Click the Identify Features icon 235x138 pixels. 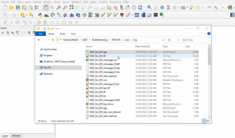click(149, 7)
